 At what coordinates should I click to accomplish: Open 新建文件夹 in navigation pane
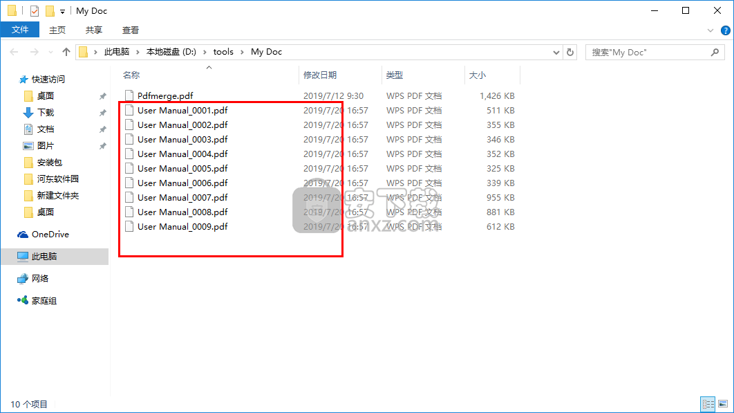pyautogui.click(x=57, y=196)
